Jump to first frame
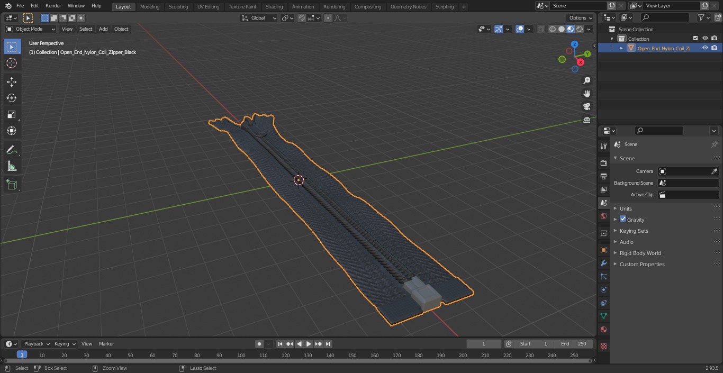Image resolution: width=723 pixels, height=373 pixels. click(x=280, y=344)
